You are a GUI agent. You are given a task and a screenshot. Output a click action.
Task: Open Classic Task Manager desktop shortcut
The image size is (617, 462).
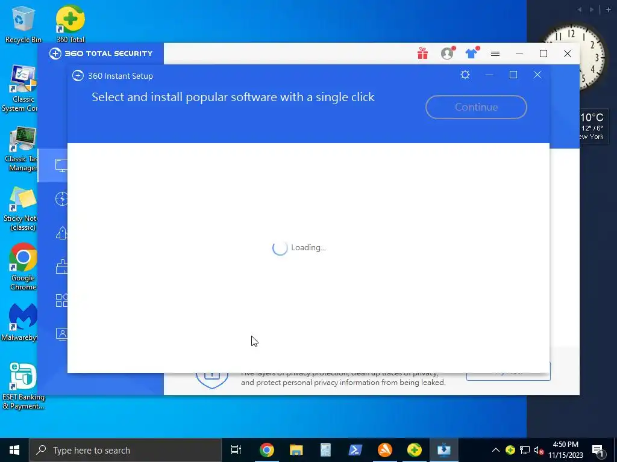click(20, 149)
